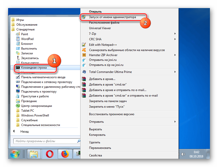Select Запуск от имени администратора
The image size is (218, 167).
[x=113, y=17]
